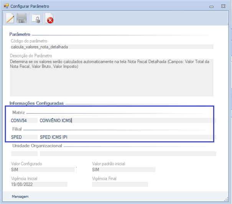The image size is (232, 204).
Task: Close the Configurar Parâmetro window
Action: coord(223,7)
